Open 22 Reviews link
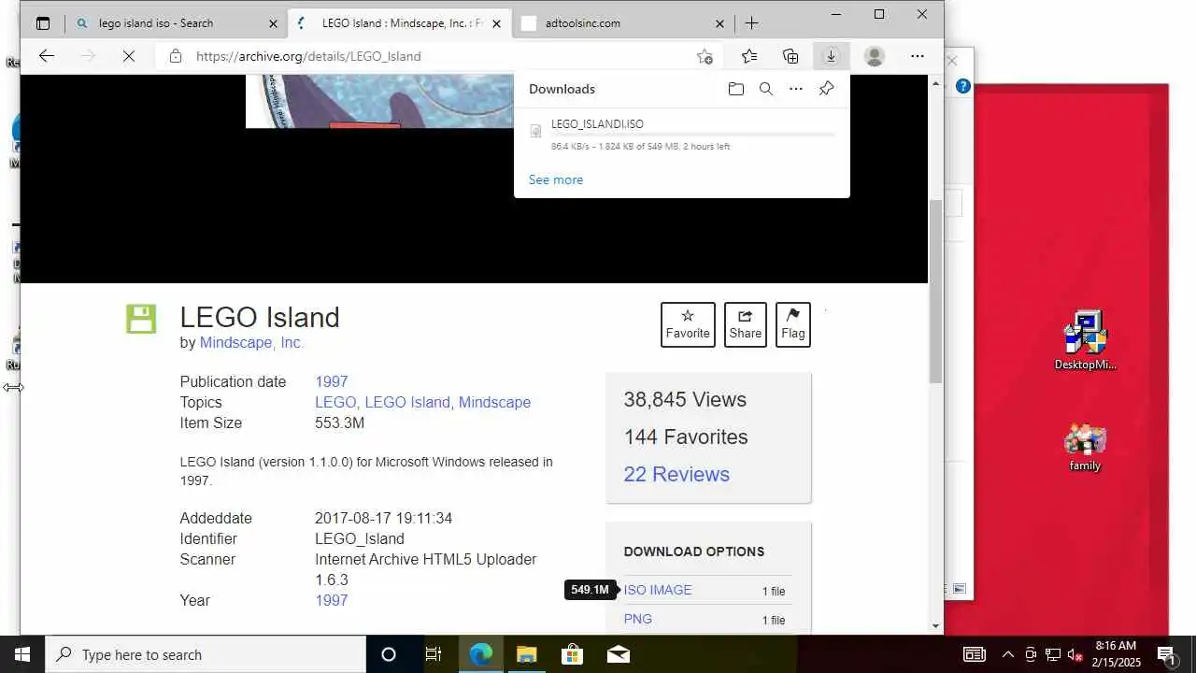 [x=676, y=475]
